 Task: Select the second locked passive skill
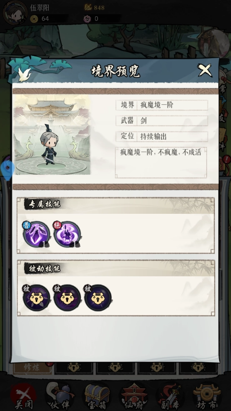pos(67,297)
